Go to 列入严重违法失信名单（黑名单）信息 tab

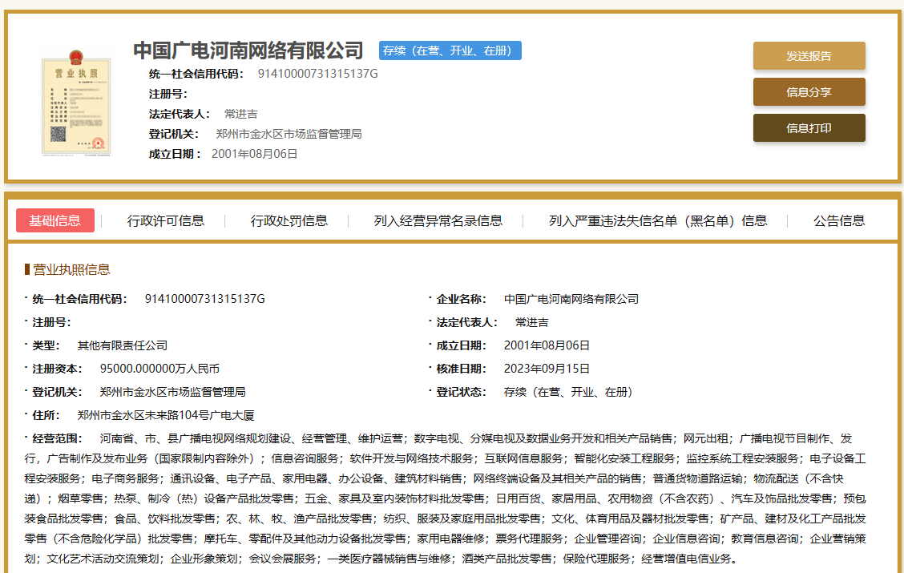658,220
